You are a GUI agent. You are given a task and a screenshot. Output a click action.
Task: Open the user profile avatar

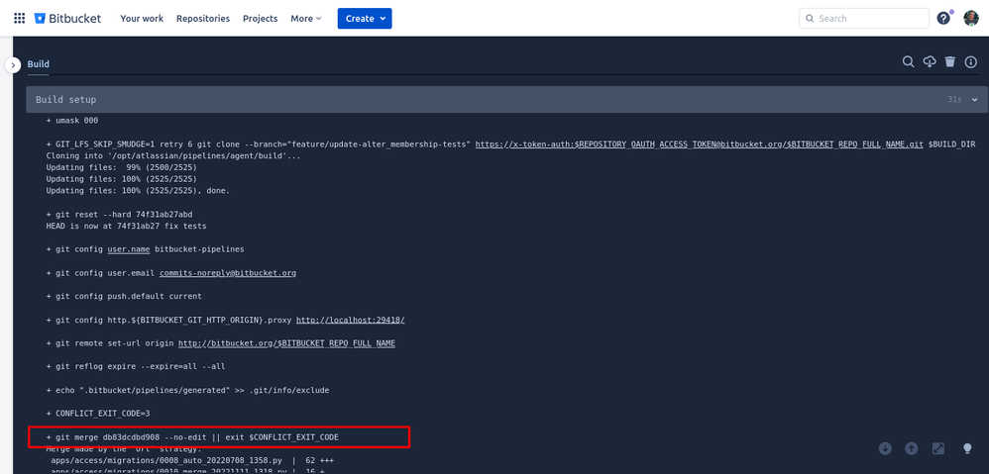point(971,18)
